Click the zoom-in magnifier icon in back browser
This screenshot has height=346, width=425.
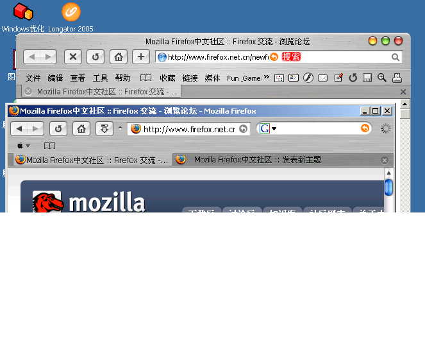(x=382, y=78)
